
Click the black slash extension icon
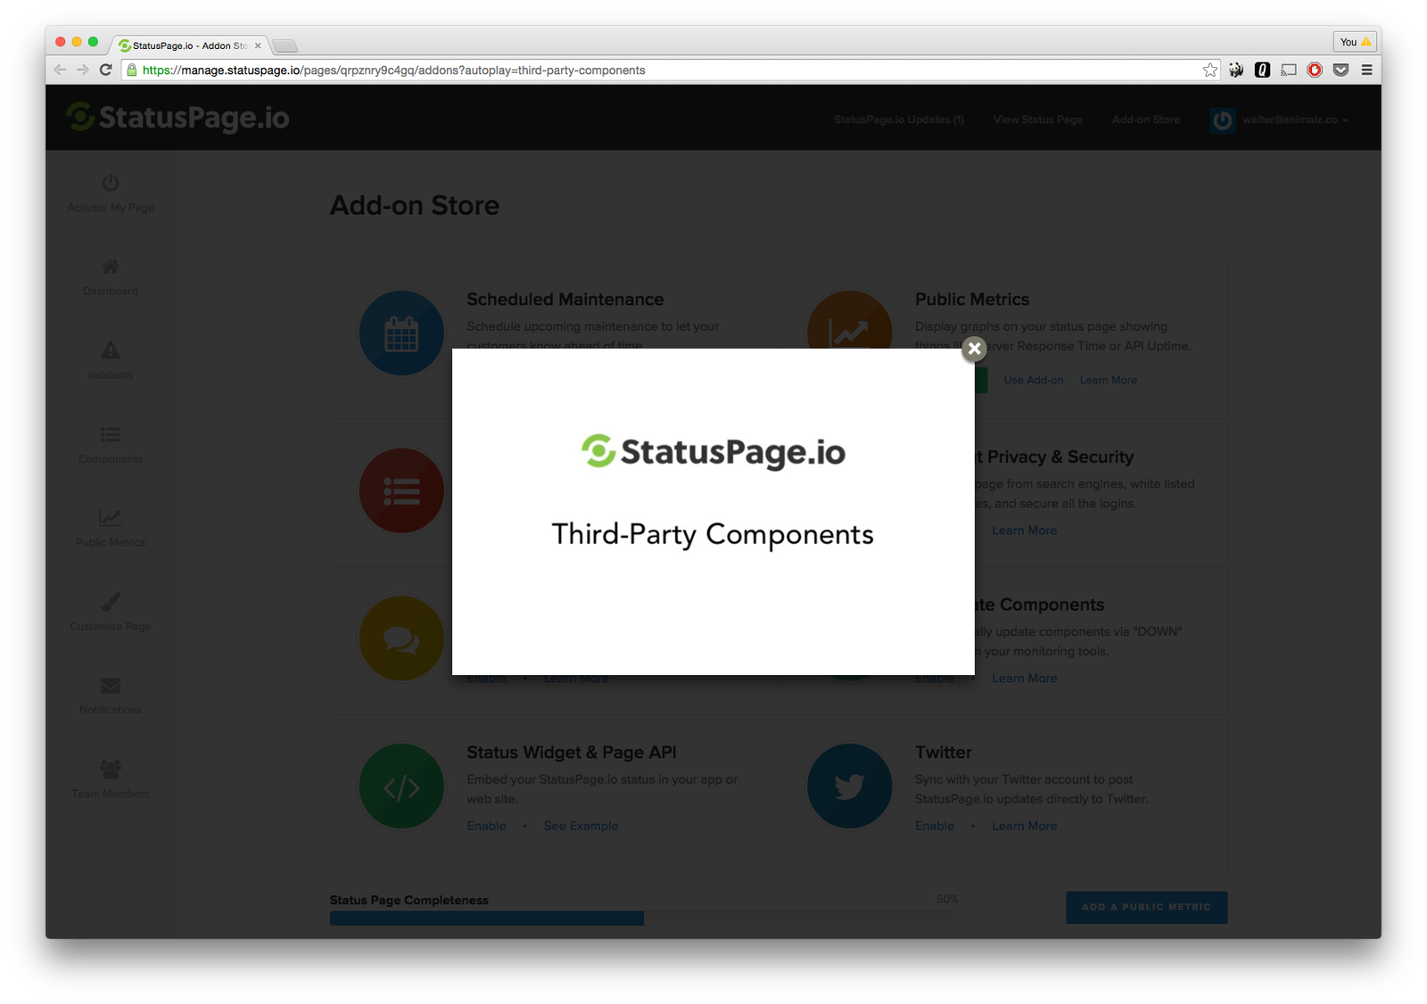(x=1262, y=70)
